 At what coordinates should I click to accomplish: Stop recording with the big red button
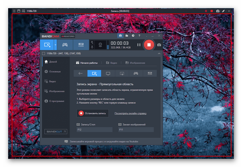click(x=149, y=45)
